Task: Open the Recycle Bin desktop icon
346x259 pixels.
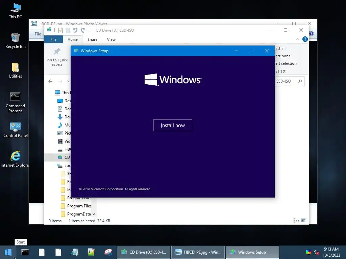Action: click(x=15, y=41)
